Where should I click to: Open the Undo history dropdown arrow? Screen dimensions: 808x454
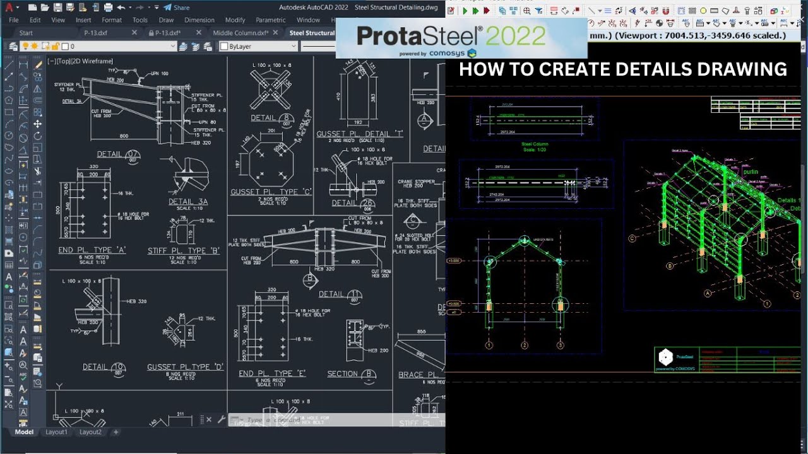click(x=130, y=8)
